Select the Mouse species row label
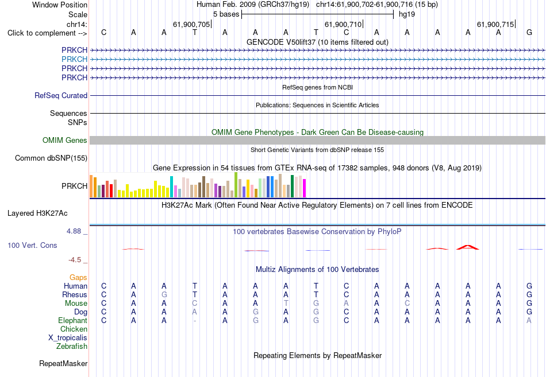This screenshot has width=546, height=377. (76, 304)
